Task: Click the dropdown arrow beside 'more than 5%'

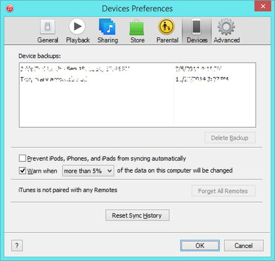Action: [109, 171]
